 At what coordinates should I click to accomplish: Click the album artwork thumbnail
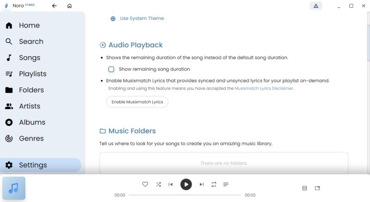(x=14, y=188)
